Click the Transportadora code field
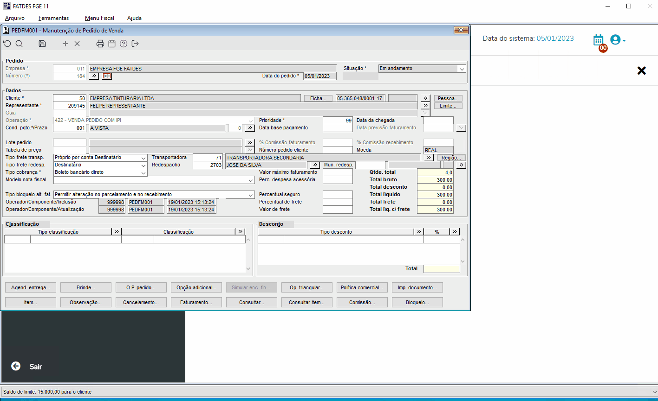Viewport: 658px width, 401px height. click(x=208, y=158)
